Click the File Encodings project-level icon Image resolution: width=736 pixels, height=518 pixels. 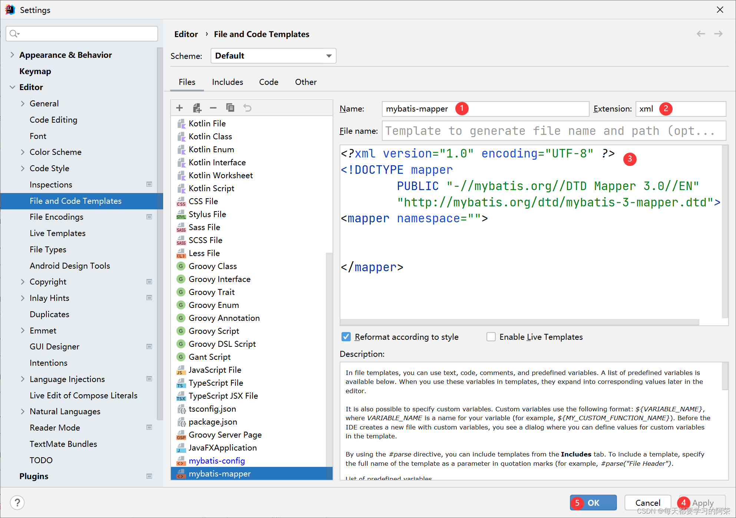click(x=149, y=217)
